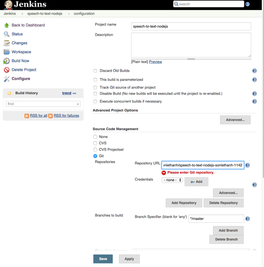Click the Jenkins butler logo icon
The width and height of the screenshot is (264, 267).
tap(8, 5)
